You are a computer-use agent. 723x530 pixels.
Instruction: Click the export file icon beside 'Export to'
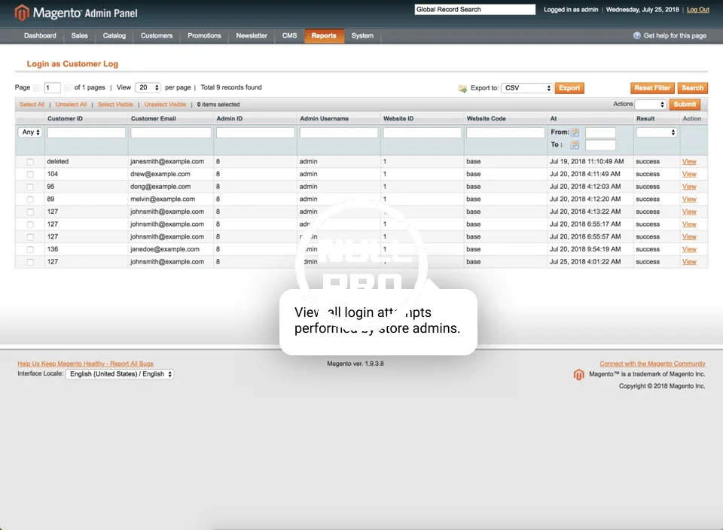pyautogui.click(x=462, y=88)
